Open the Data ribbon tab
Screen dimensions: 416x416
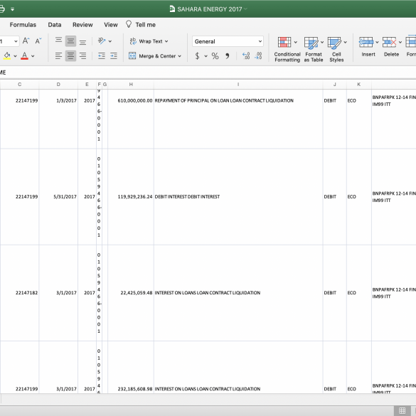tap(55, 25)
